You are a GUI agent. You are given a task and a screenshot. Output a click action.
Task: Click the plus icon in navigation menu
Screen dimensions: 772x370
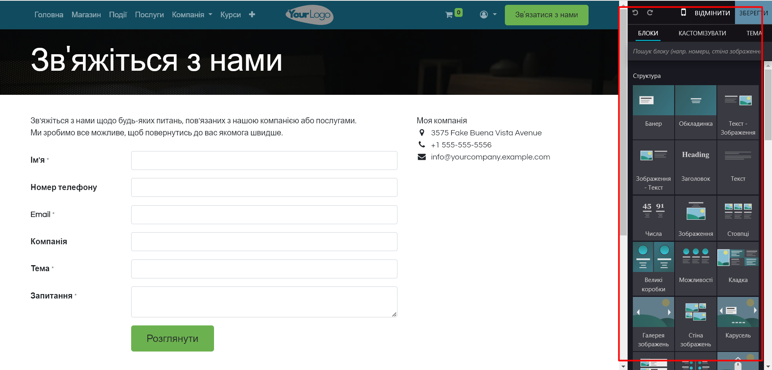pyautogui.click(x=252, y=14)
